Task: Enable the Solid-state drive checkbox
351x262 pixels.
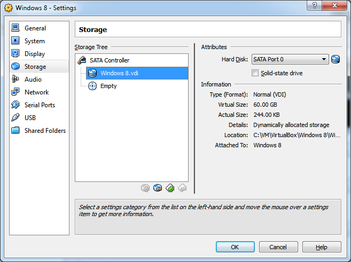Action: (x=255, y=73)
